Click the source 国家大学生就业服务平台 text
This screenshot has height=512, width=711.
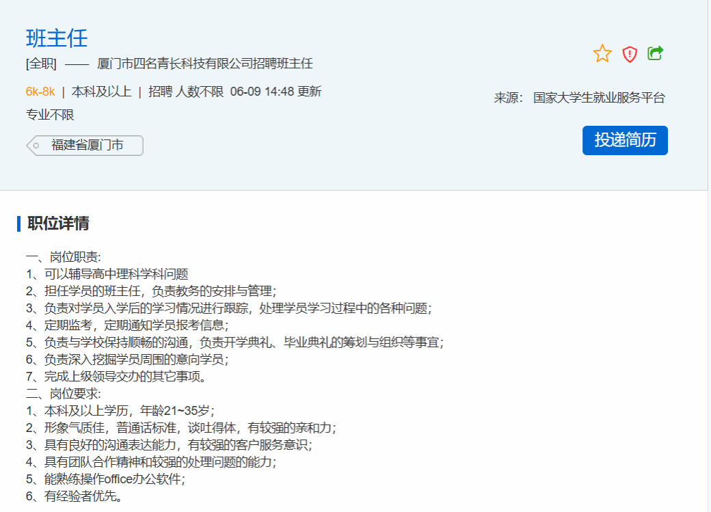tap(599, 98)
